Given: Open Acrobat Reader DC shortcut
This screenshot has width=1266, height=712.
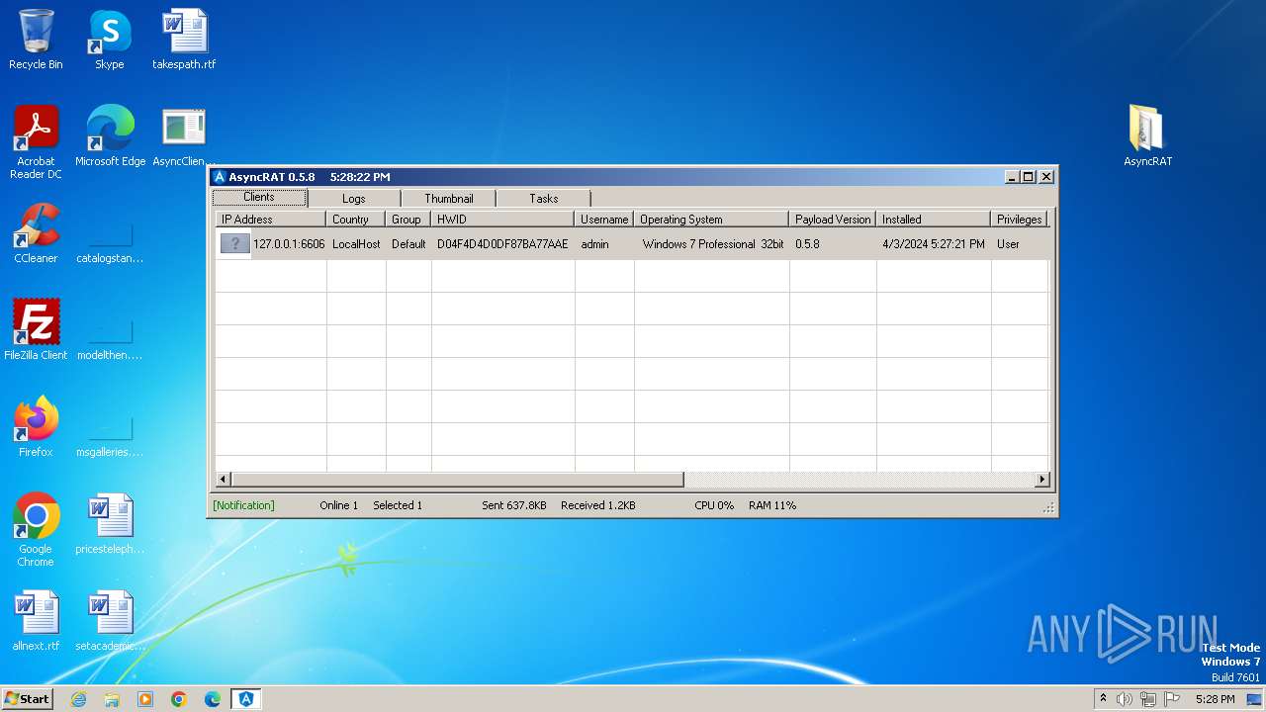Looking at the screenshot, I should [x=36, y=142].
